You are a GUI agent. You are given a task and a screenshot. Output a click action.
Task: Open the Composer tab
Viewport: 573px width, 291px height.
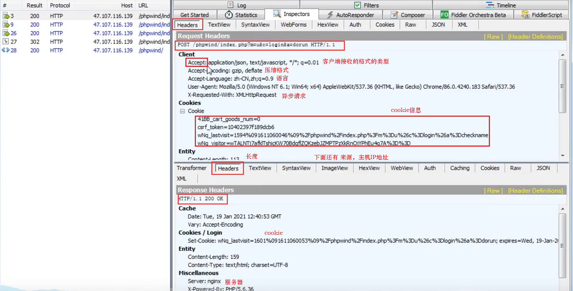407,15
